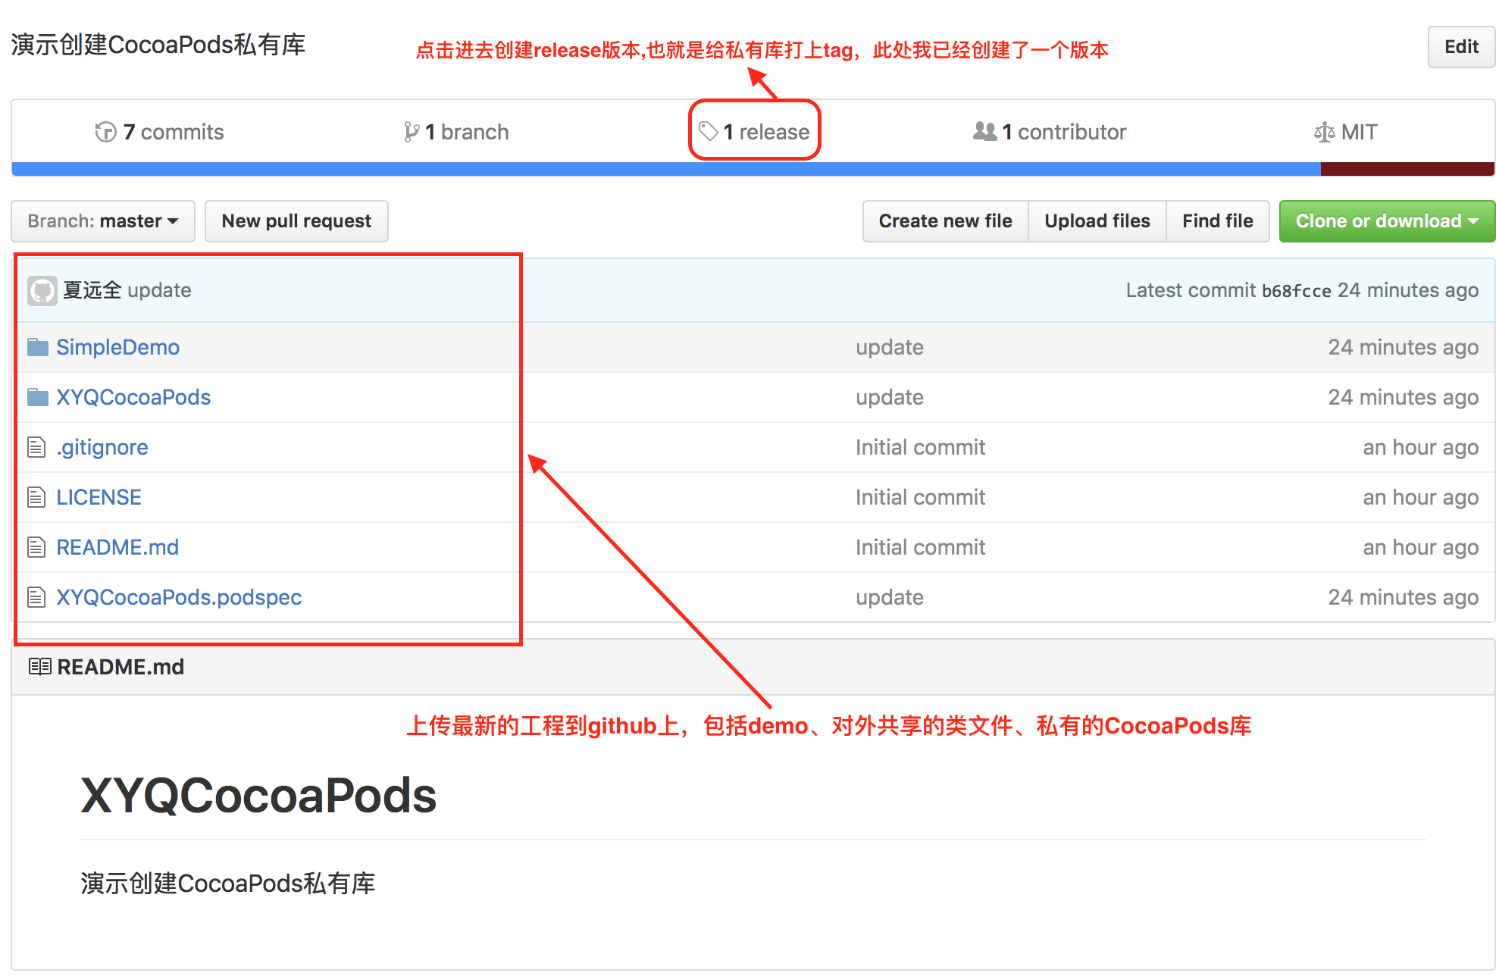Open the LICENSE file
1496x976 pixels.
pyautogui.click(x=99, y=497)
